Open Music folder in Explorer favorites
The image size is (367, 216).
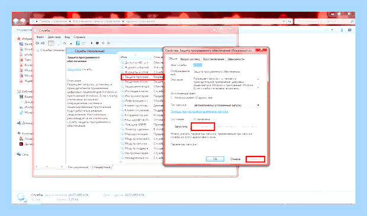25,70
